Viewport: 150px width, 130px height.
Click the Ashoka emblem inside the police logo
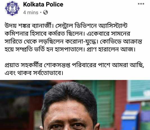click(12, 8)
